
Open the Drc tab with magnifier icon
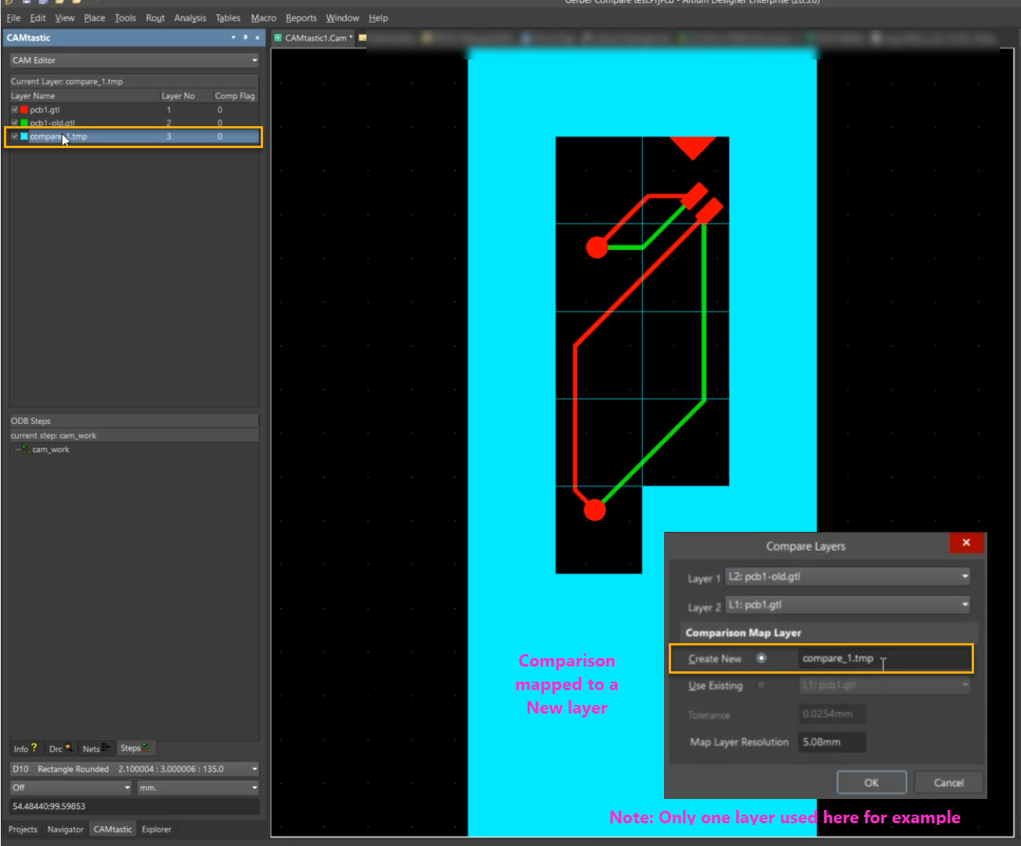pos(60,749)
